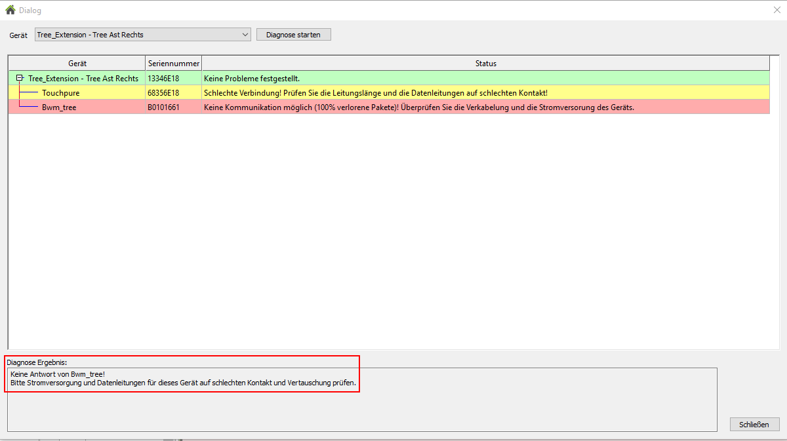Click the 'Diagnose Ergebnis:' label
The height and width of the screenshot is (441, 787).
coord(37,362)
